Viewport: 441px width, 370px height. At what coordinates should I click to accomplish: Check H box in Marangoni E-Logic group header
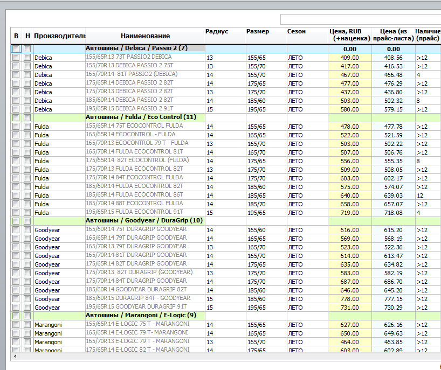(x=27, y=316)
